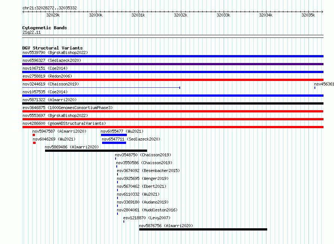Open nsv6055477 (Wu2021) label
334x244 pixels.
[x=122, y=131]
